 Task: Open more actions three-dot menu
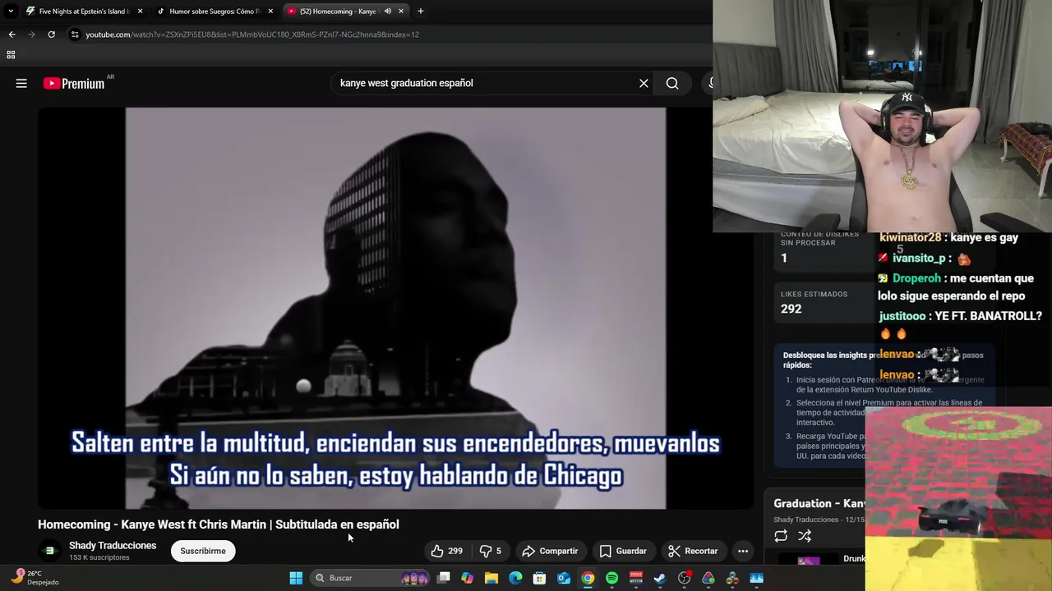743,551
